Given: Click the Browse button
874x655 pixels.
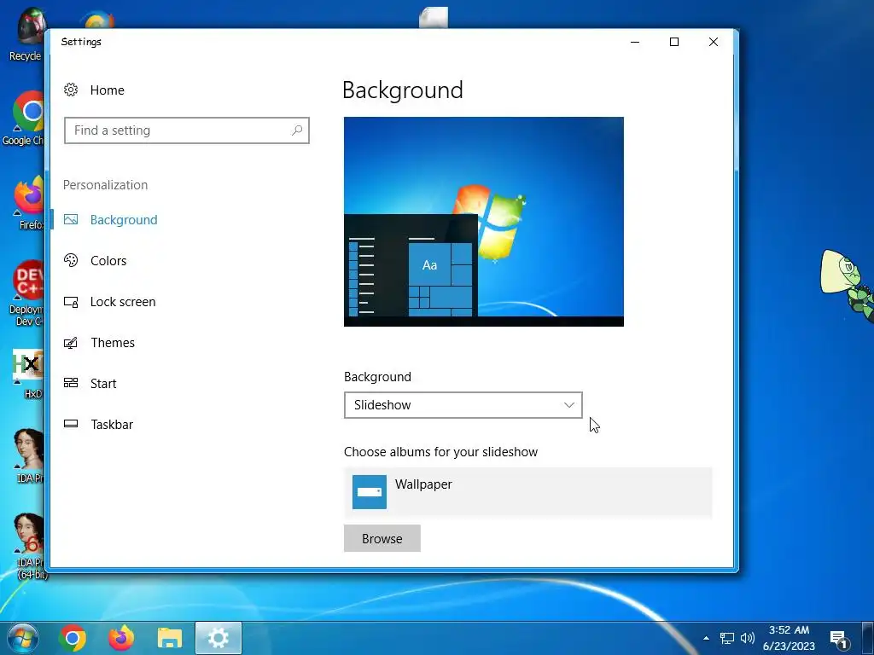Looking at the screenshot, I should point(382,539).
